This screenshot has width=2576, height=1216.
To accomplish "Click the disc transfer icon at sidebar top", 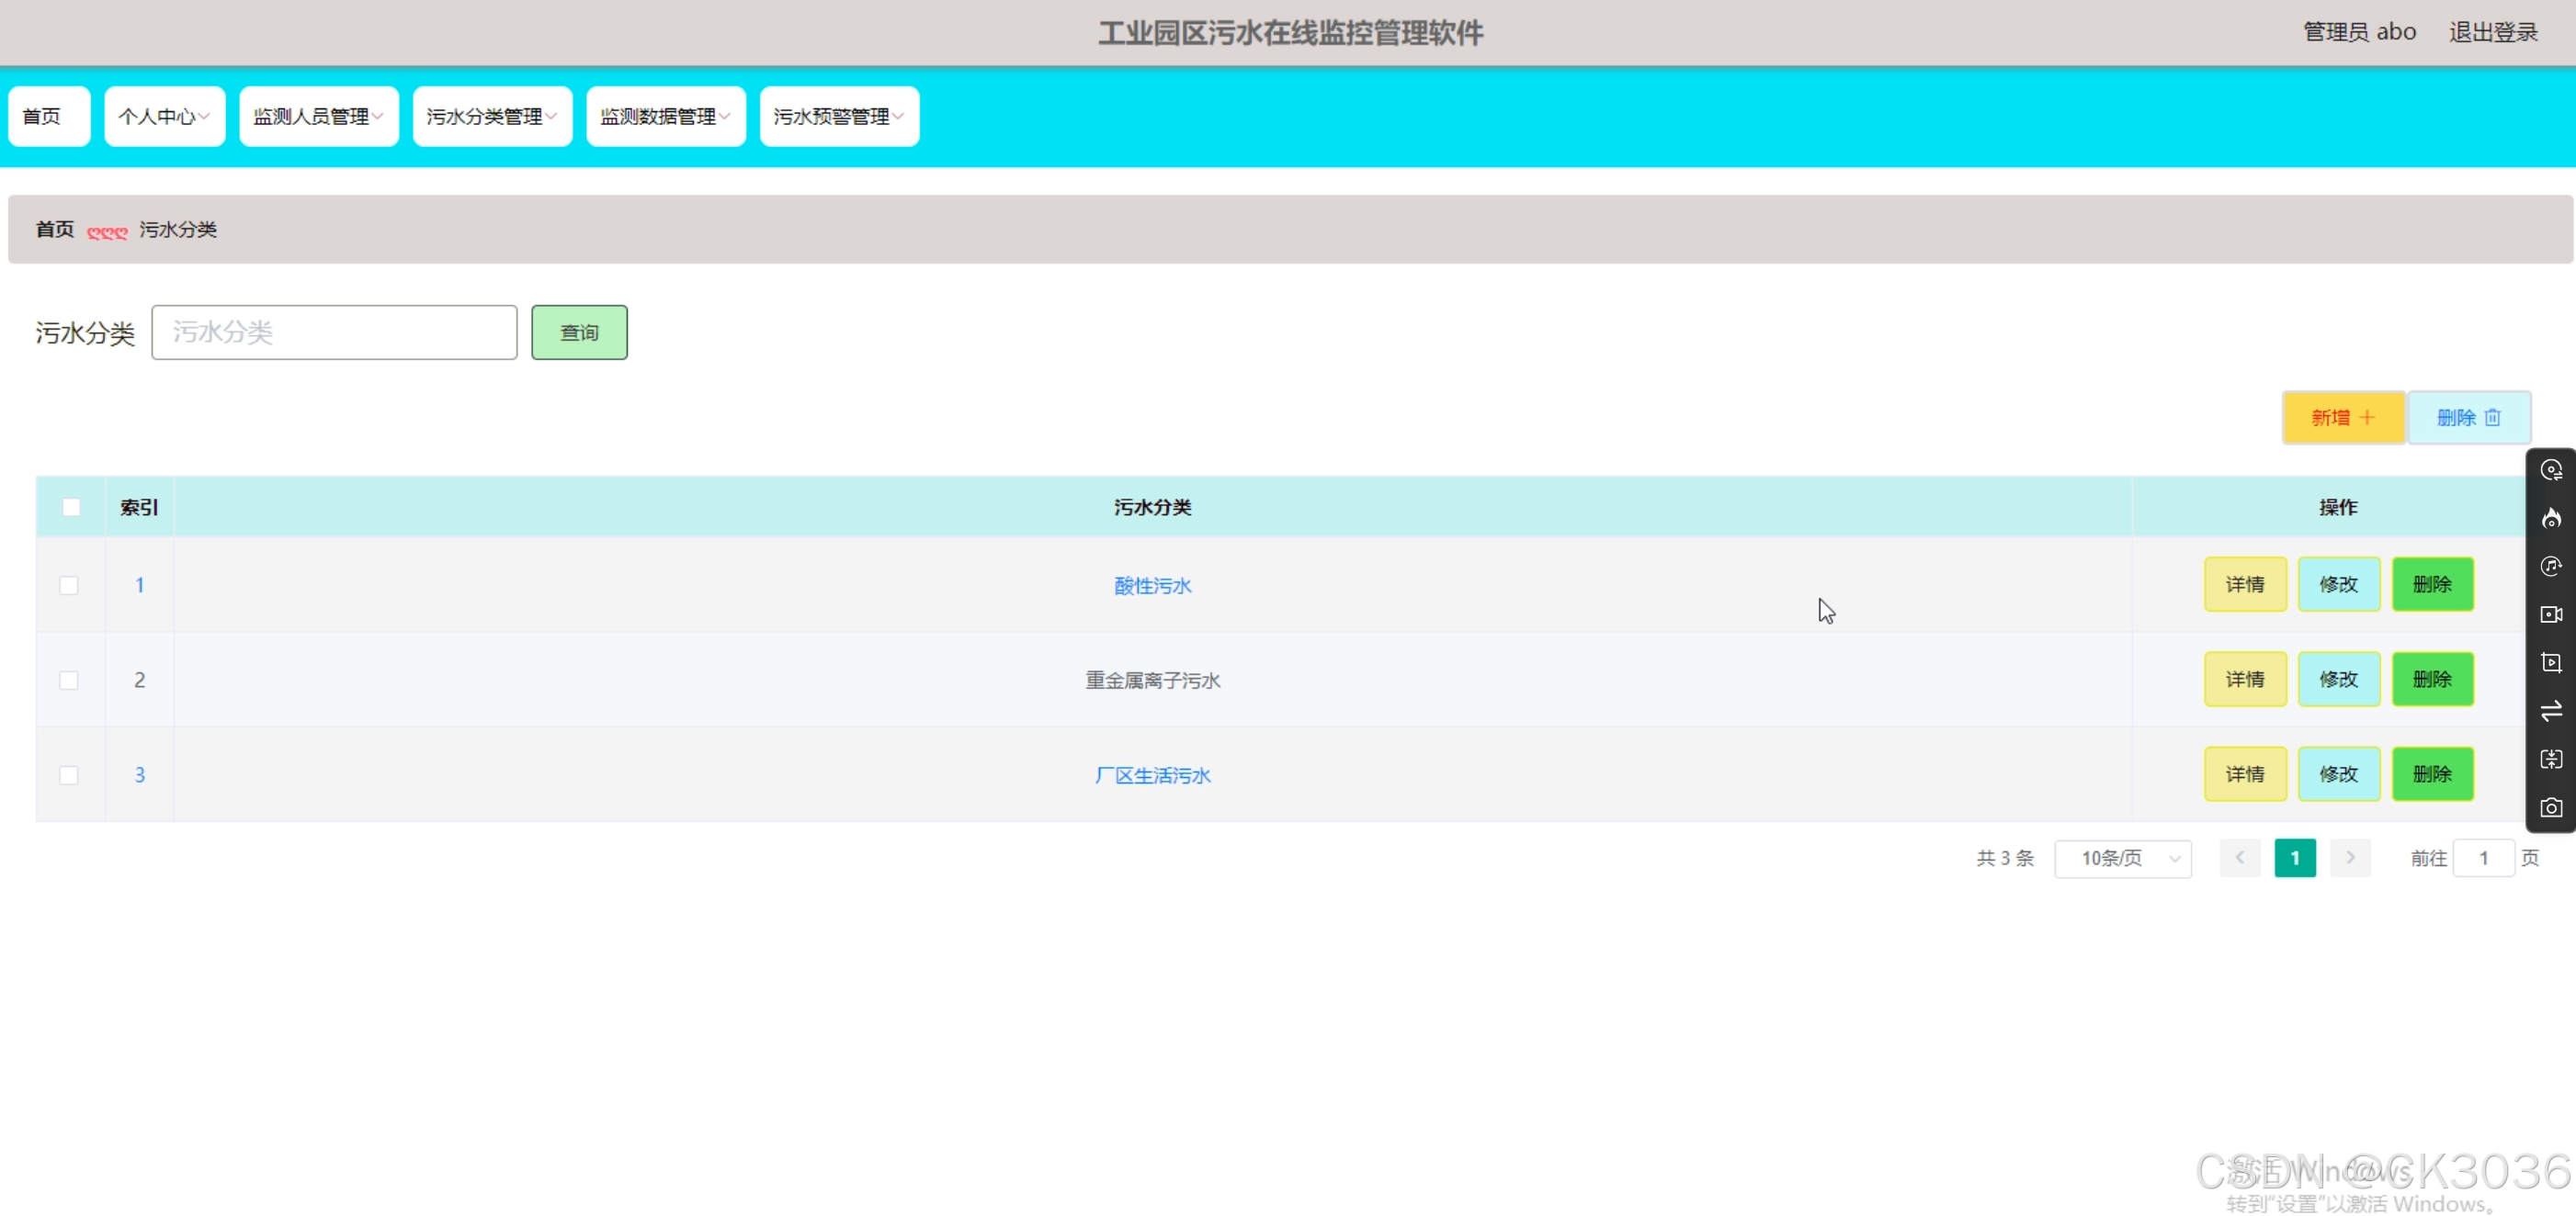I will point(2551,469).
